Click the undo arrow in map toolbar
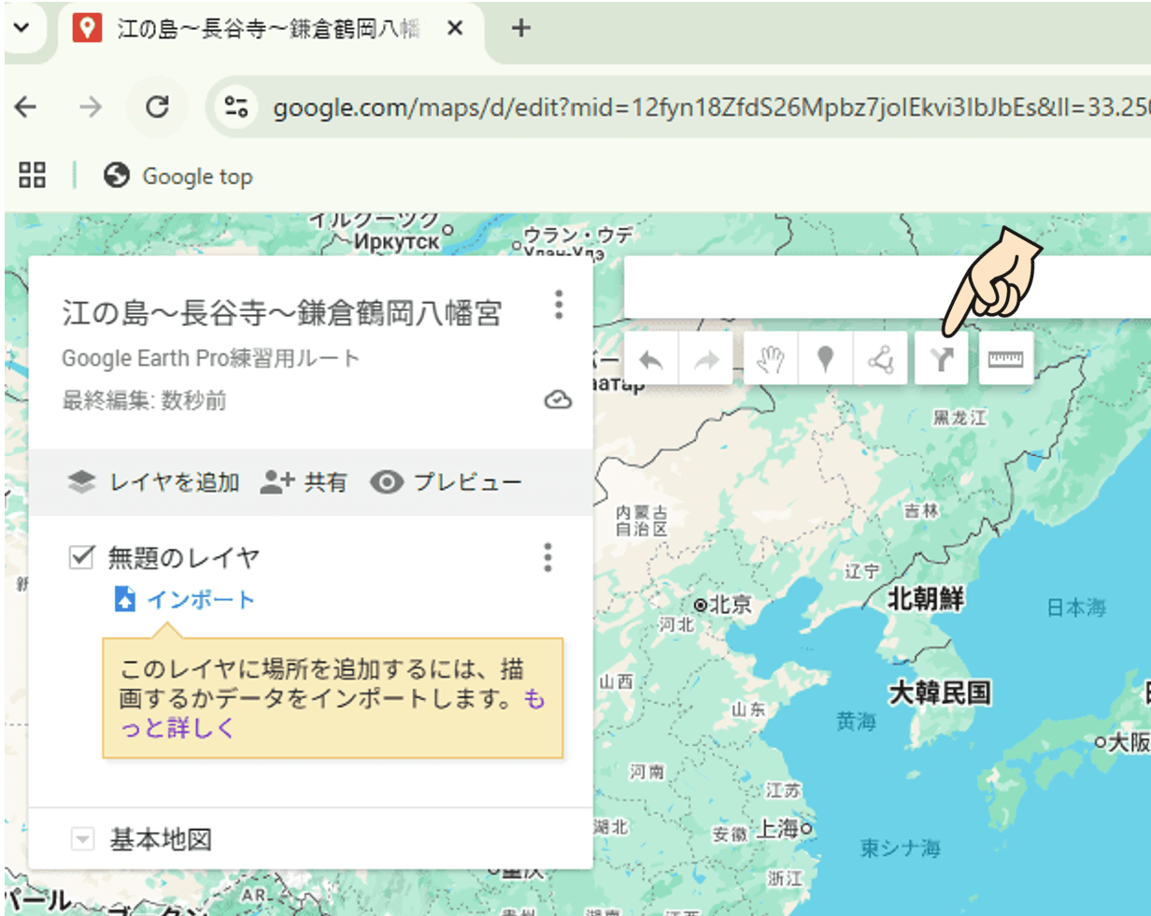The image size is (1151, 916). point(651,360)
